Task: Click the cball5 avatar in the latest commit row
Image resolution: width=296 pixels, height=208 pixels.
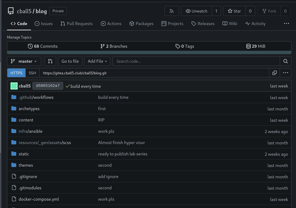Action: (14, 86)
